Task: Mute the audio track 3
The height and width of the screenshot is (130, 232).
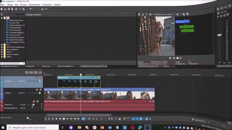Action: click(x=34, y=101)
